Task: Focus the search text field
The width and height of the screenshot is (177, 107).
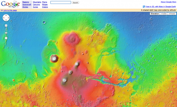Action: pyautogui.click(x=61, y=2)
